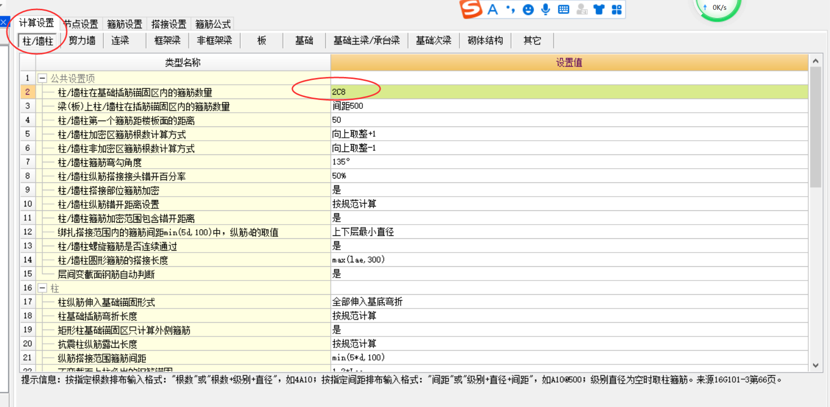This screenshot has width=830, height=407.
Task: Open Sogou soft keyboard icon
Action: pos(564,9)
